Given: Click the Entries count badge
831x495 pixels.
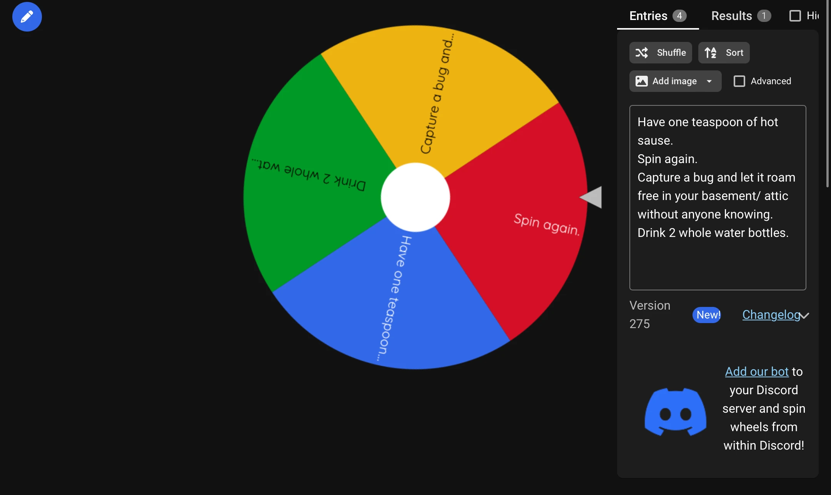Looking at the screenshot, I should pyautogui.click(x=679, y=16).
